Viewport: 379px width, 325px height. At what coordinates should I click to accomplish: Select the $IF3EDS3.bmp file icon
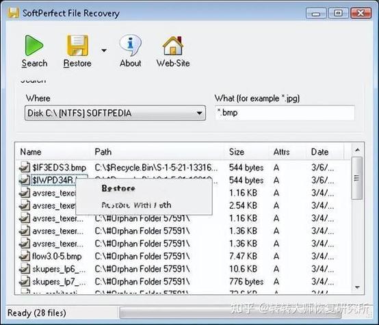point(25,168)
